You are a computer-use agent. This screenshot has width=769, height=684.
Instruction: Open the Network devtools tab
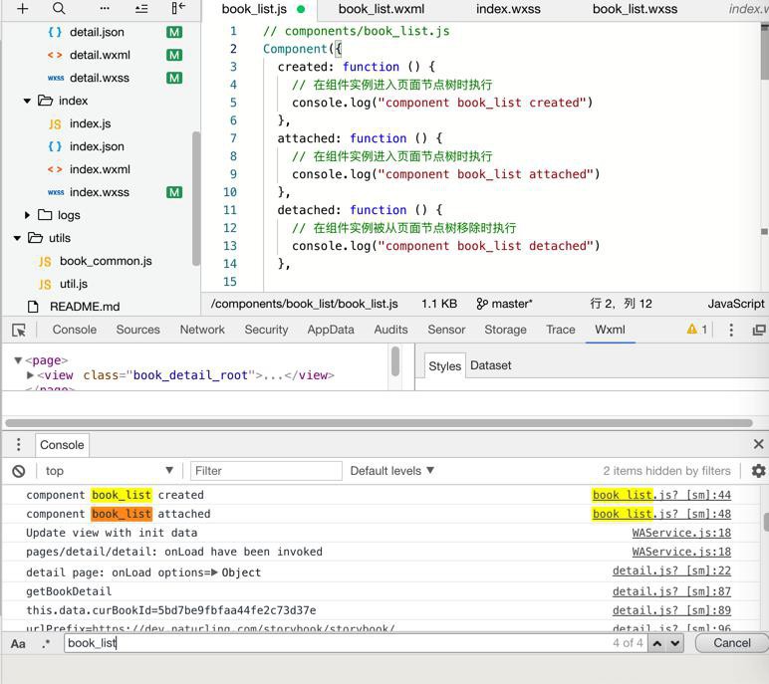click(202, 330)
